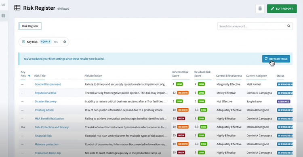The image size is (303, 157).
Task: Open the Goodwill Impairment risk
Action: pos(48,84)
